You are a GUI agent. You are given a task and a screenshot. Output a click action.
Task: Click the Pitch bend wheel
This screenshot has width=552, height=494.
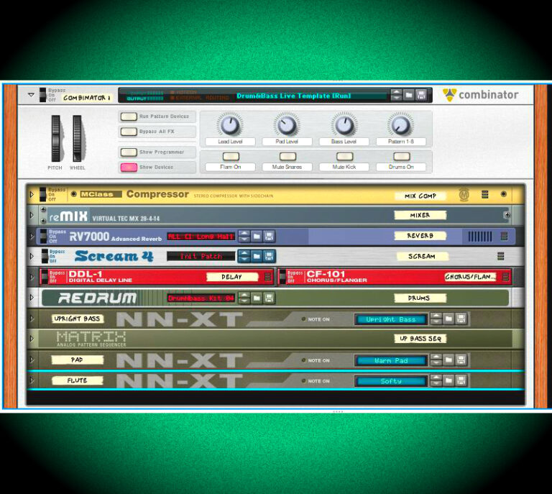point(55,139)
